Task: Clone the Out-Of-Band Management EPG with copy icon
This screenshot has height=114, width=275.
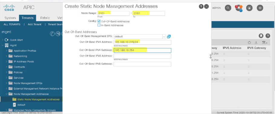Action: tap(169, 36)
